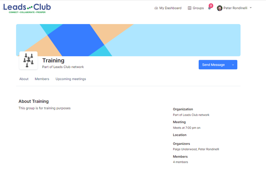
Task: Click the Location heading
Action: [x=180, y=135]
